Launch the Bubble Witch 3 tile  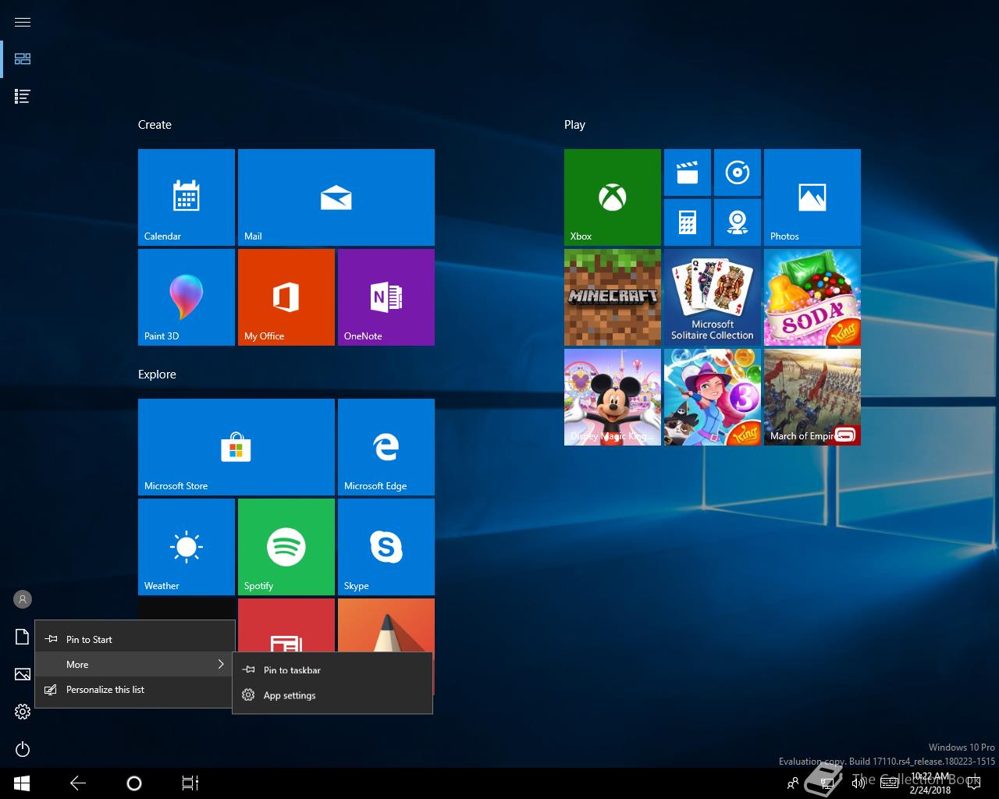click(713, 397)
